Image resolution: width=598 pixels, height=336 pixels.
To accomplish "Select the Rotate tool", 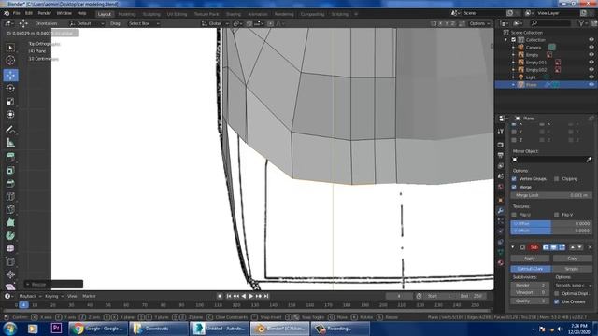I will [10, 88].
